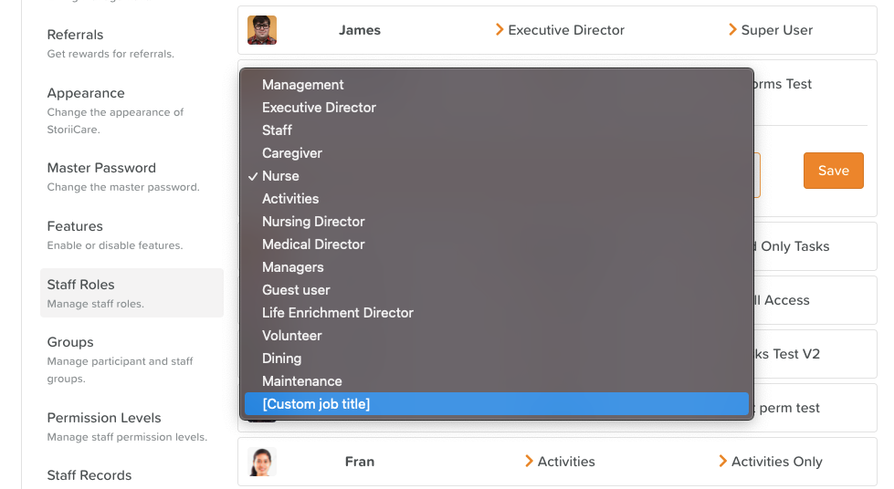The image size is (894, 489).
Task: Click the orange Save button
Action: tap(834, 171)
